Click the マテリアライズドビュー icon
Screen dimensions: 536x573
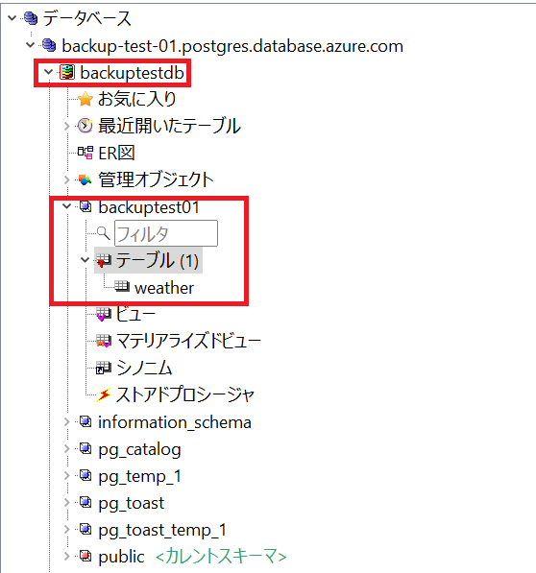(104, 341)
